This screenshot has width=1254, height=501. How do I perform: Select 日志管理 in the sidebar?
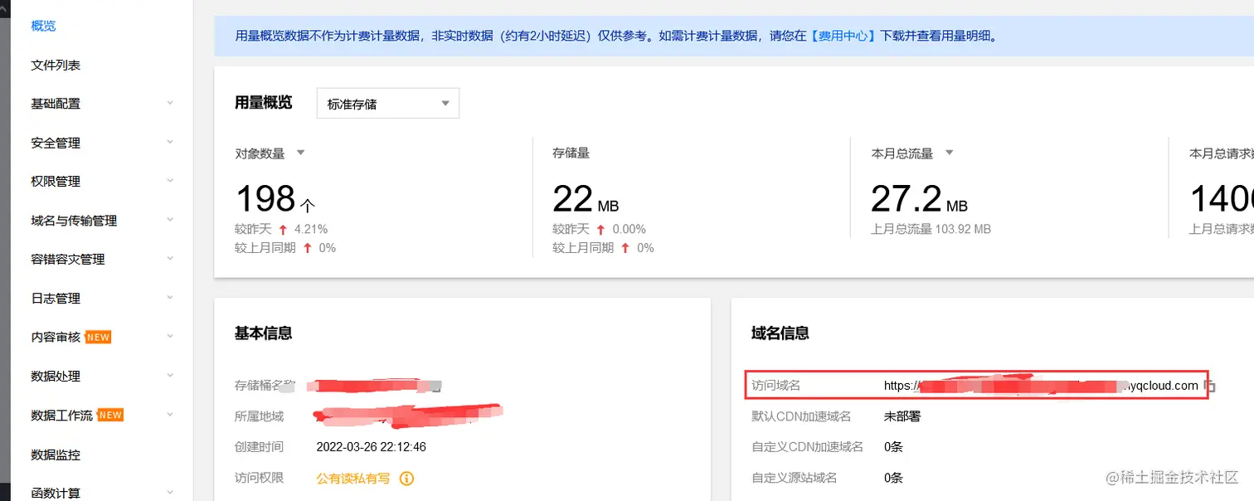tap(56, 298)
